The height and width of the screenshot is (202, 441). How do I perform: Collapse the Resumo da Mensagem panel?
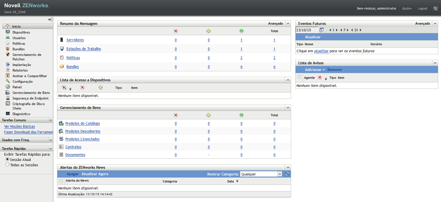pyautogui.click(x=288, y=23)
